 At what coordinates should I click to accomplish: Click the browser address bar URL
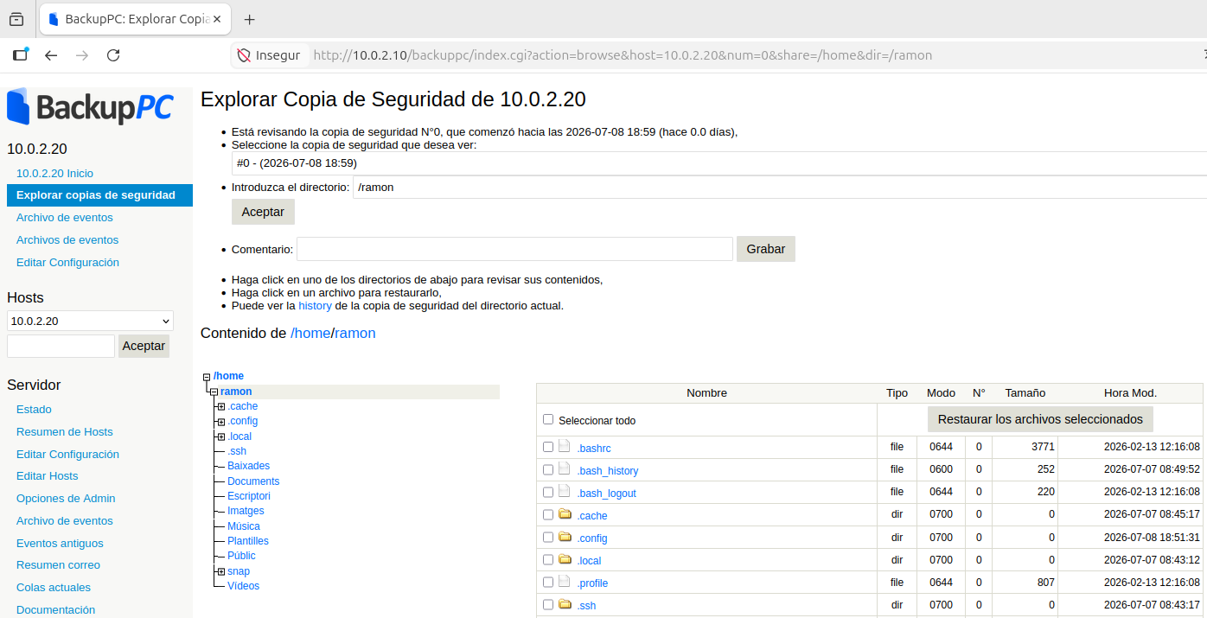(623, 55)
